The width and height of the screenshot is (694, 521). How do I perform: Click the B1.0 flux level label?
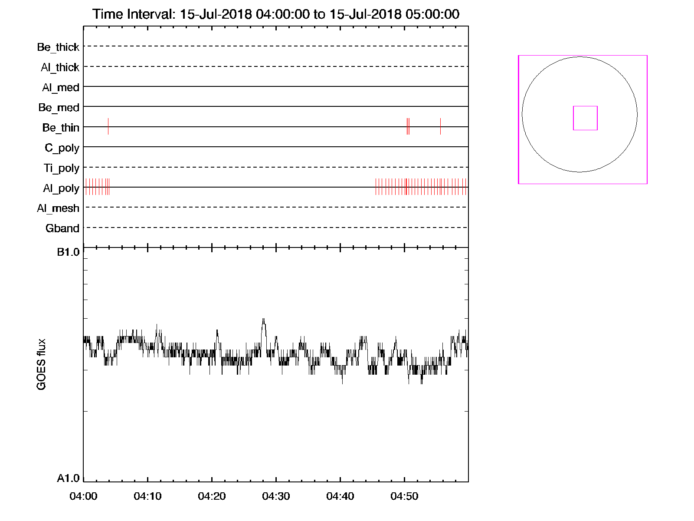pyautogui.click(x=68, y=252)
